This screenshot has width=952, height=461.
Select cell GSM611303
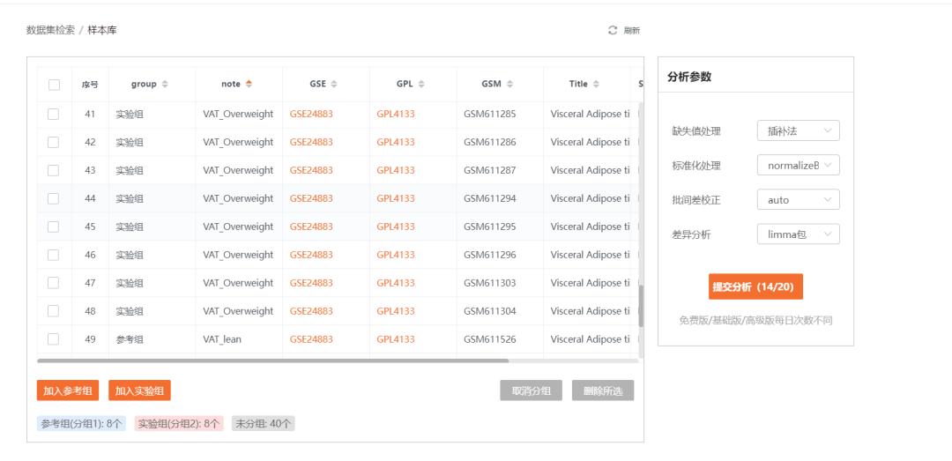[489, 283]
